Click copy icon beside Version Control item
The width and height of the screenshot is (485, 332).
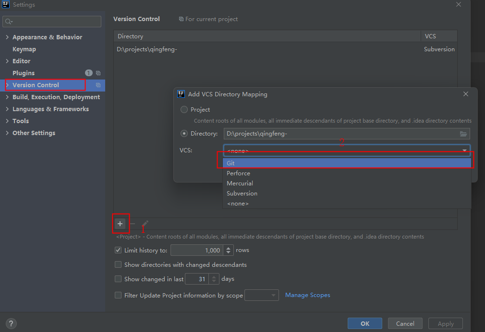pyautogui.click(x=98, y=85)
